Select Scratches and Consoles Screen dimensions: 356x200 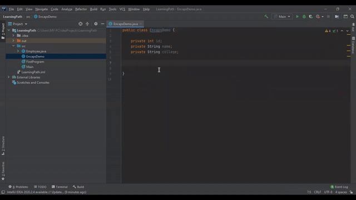click(x=33, y=83)
